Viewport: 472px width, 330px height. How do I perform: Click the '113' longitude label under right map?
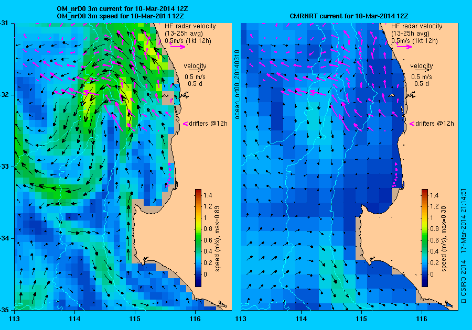point(241,319)
